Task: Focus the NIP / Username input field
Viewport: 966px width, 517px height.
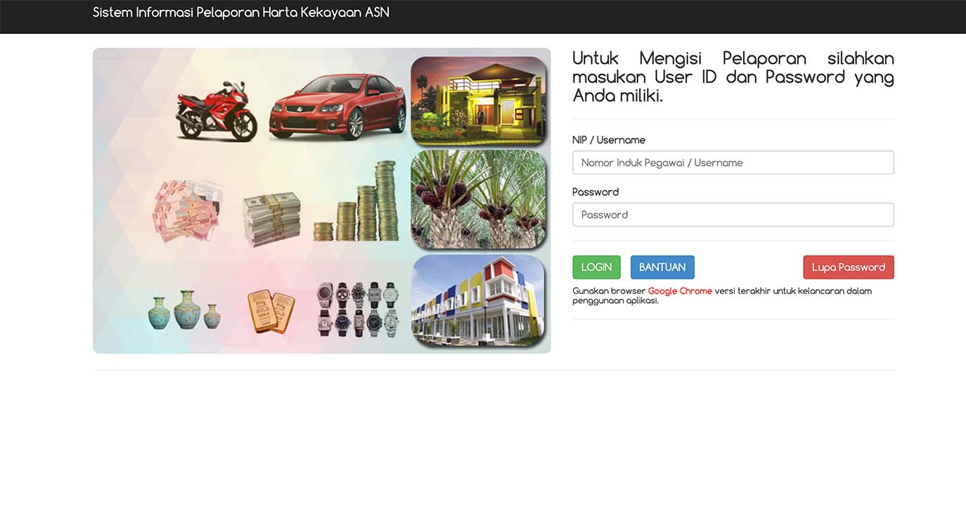Action: [733, 162]
